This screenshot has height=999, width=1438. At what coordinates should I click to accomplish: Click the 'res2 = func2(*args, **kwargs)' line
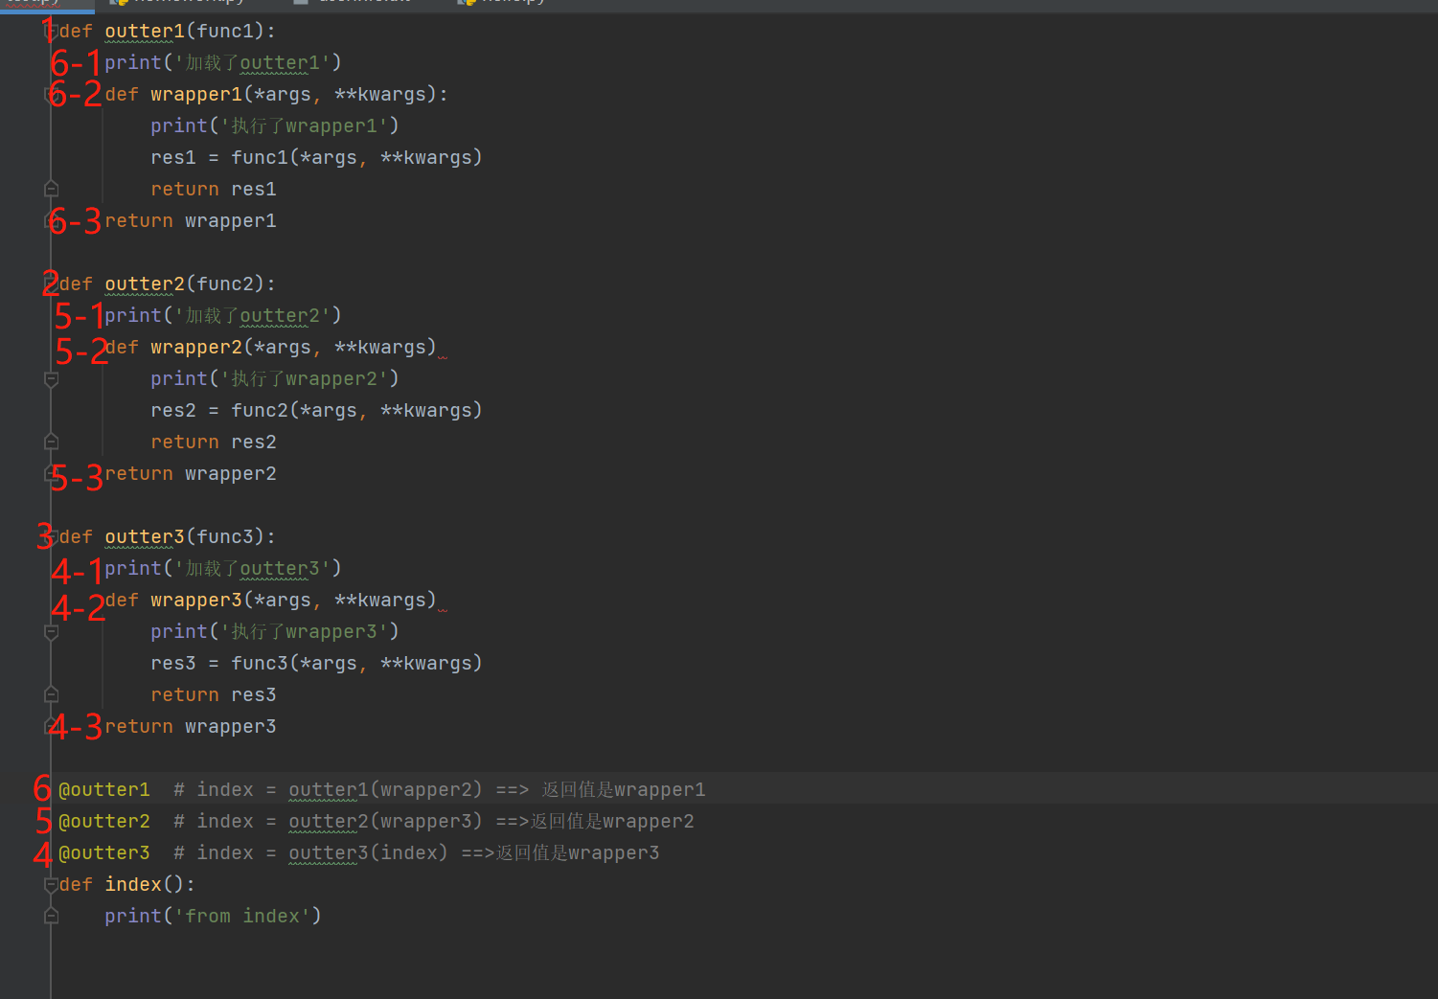(x=316, y=411)
